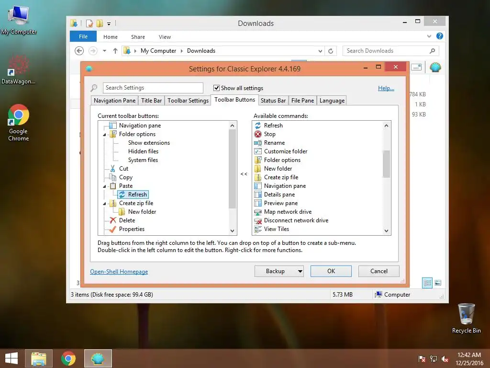Click Copy icon in current toolbar buttons
The image size is (490, 368).
[113, 177]
